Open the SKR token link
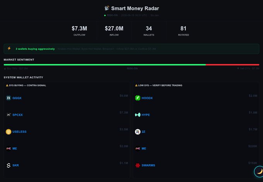The image size is (263, 182). (15, 165)
